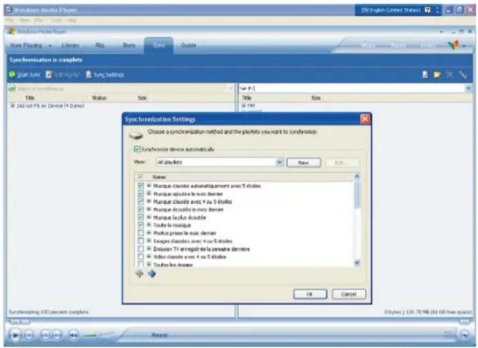Click the Status column header
478x348 pixels.
click(99, 98)
